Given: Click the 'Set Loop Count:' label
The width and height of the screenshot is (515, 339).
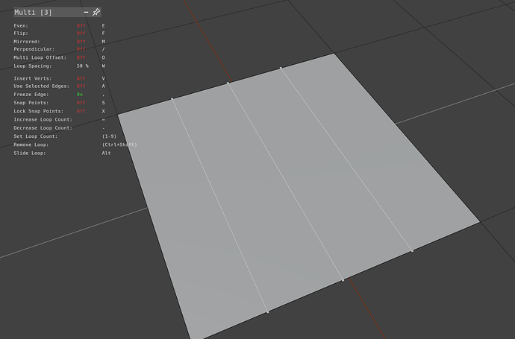Looking at the screenshot, I should point(36,136).
